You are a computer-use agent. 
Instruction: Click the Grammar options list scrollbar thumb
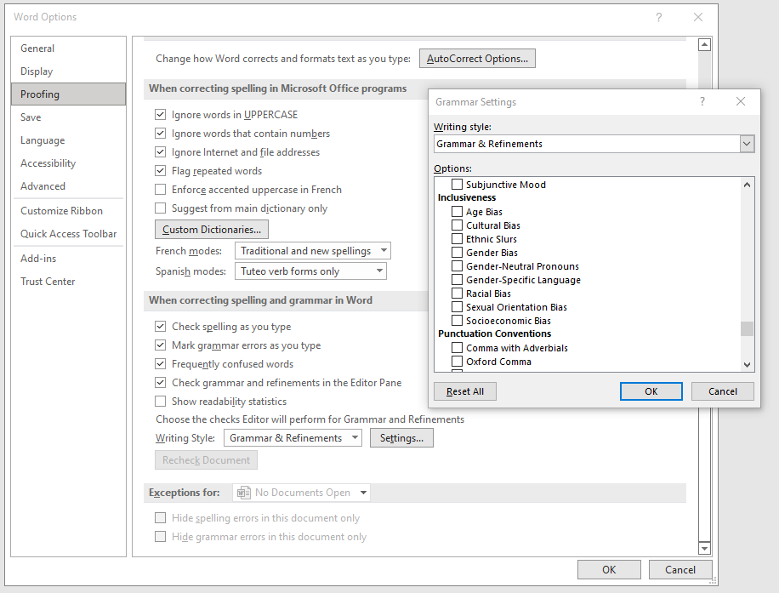click(747, 328)
